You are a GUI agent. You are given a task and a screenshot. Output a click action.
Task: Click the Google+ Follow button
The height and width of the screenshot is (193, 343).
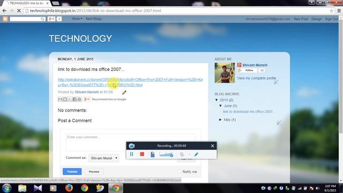248,70
